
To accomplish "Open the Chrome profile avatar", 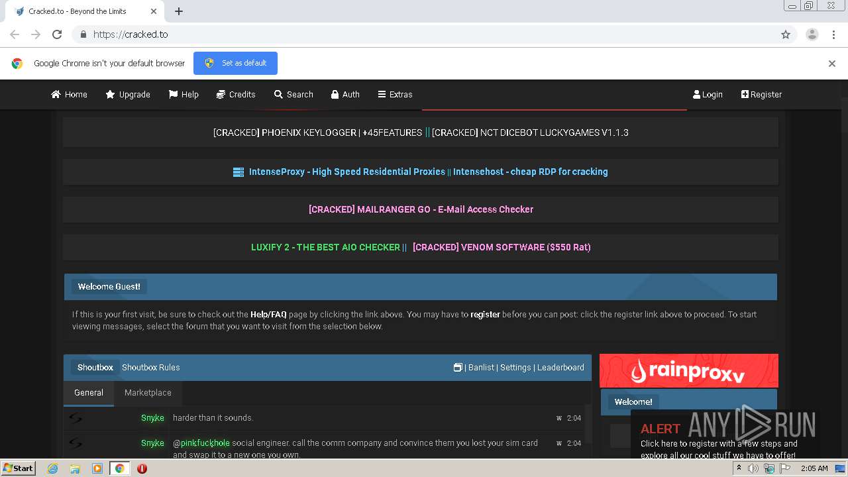I will [812, 34].
